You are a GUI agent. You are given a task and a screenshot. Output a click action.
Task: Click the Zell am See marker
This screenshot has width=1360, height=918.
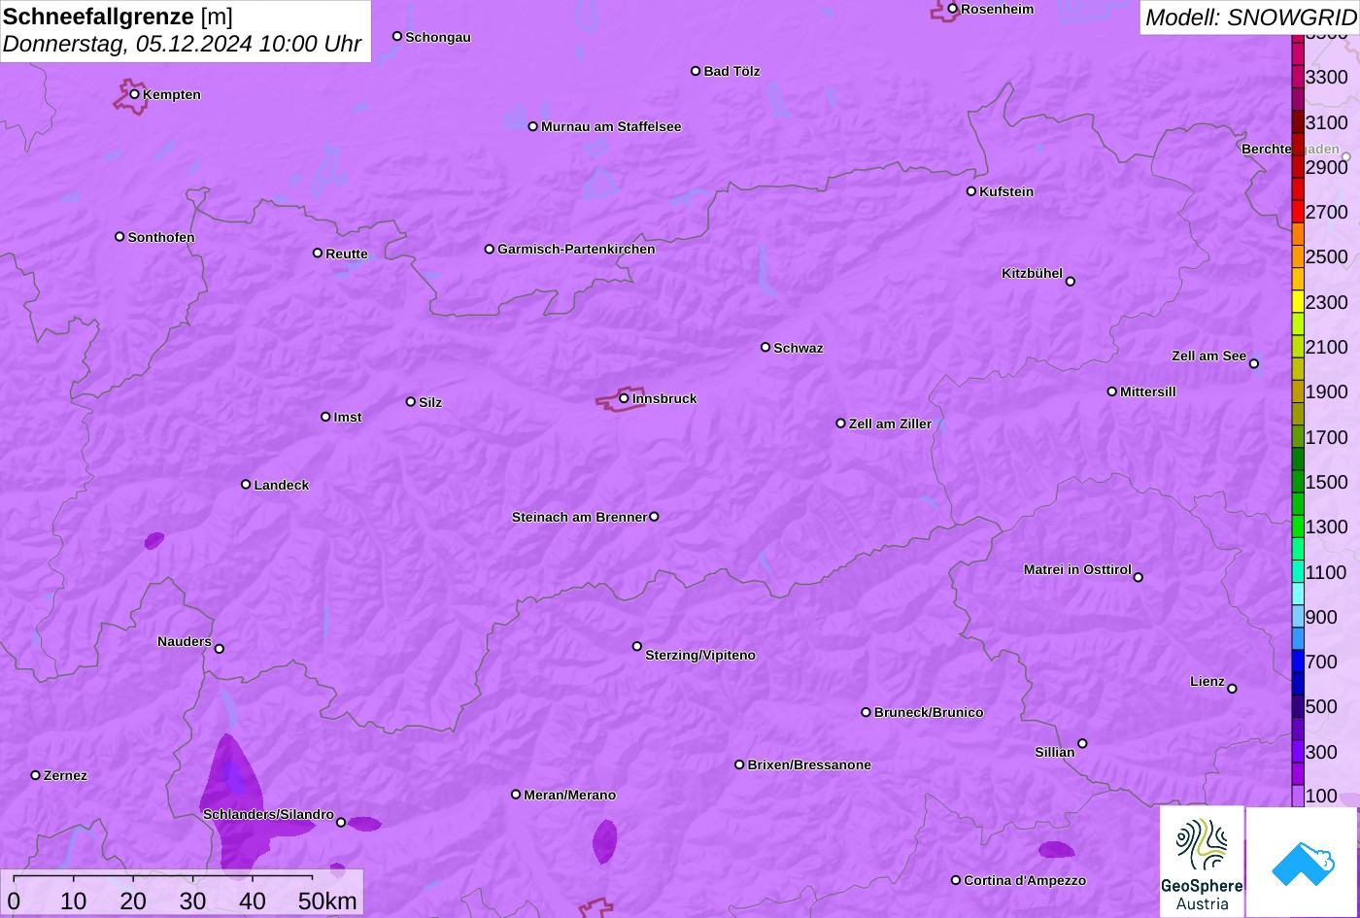[1254, 364]
